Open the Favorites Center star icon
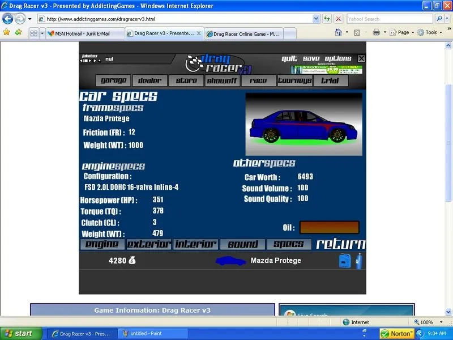This screenshot has height=340, width=453. click(6, 33)
